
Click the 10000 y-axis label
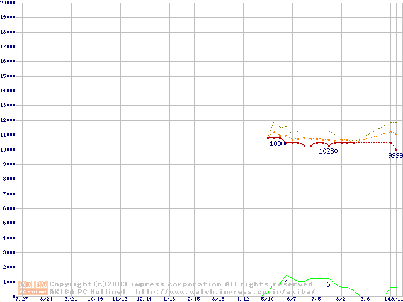(8, 150)
